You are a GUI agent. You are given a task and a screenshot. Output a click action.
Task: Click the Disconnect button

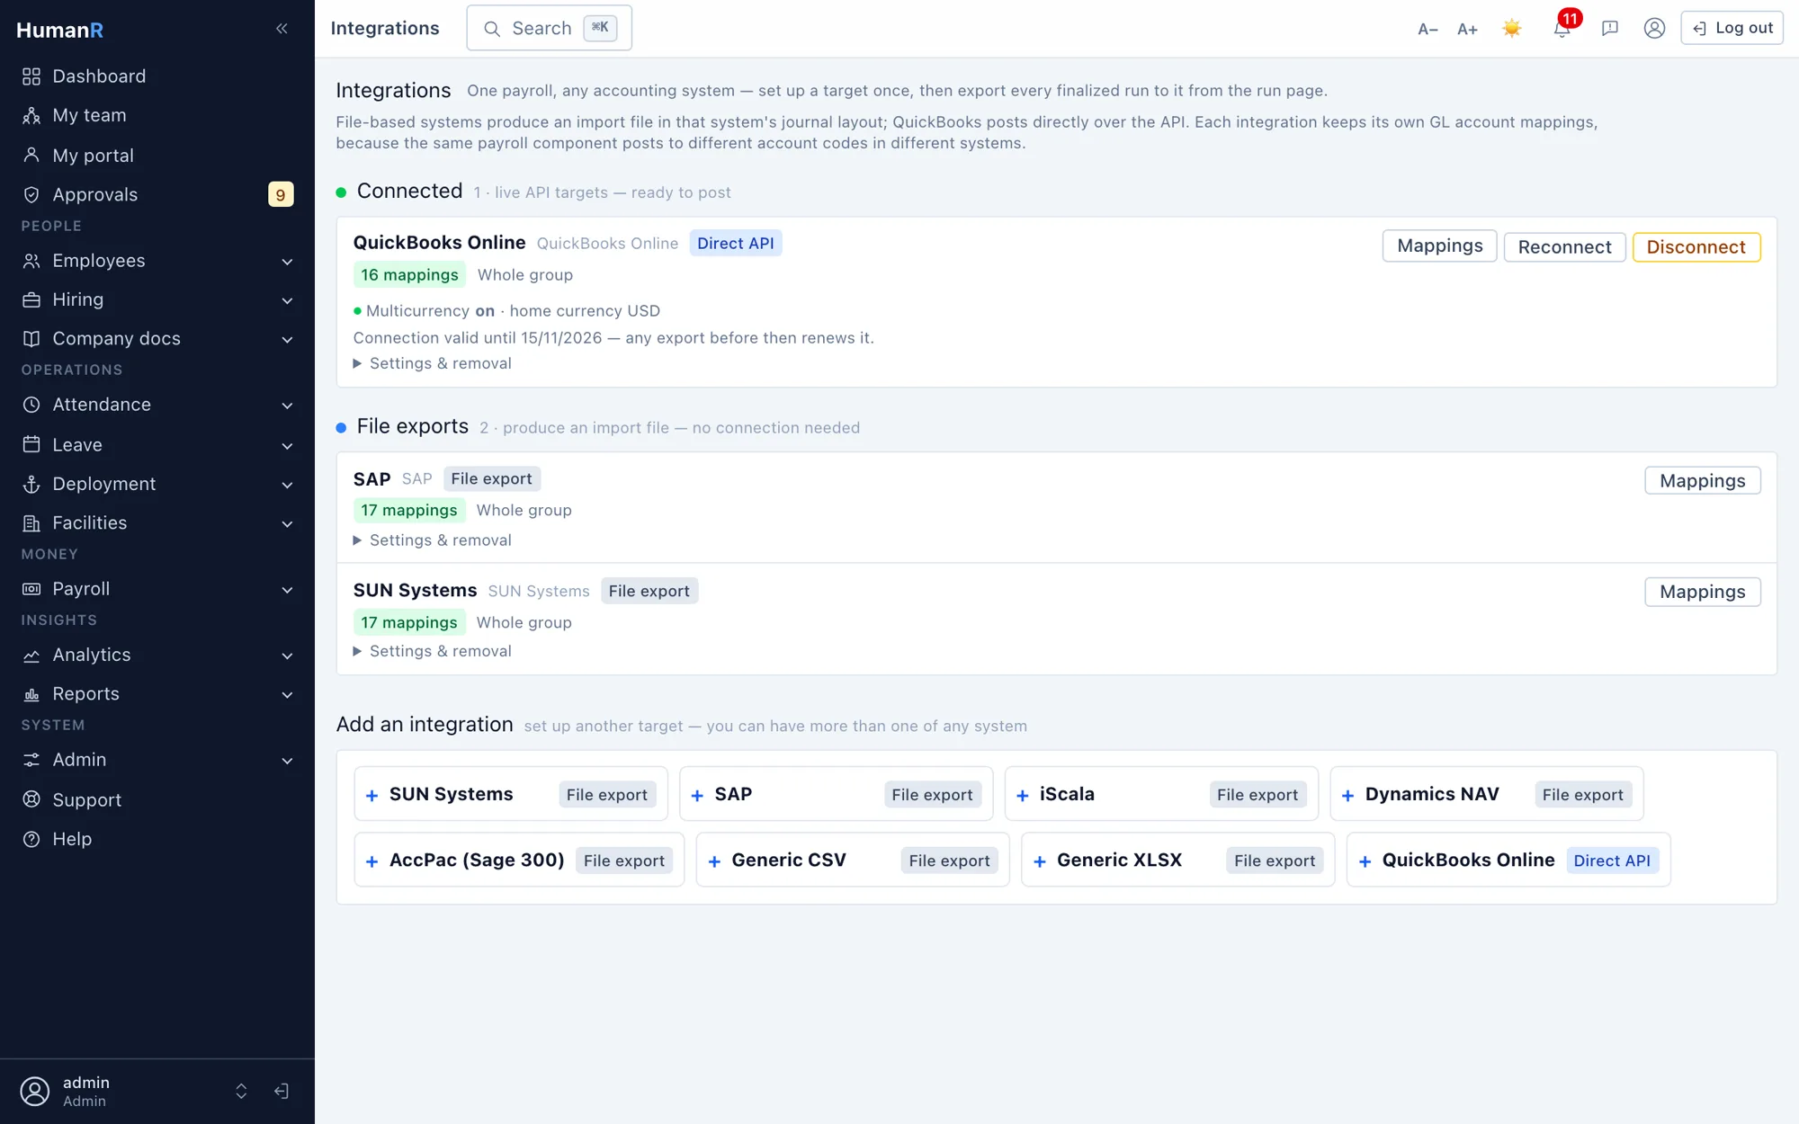(x=1696, y=246)
